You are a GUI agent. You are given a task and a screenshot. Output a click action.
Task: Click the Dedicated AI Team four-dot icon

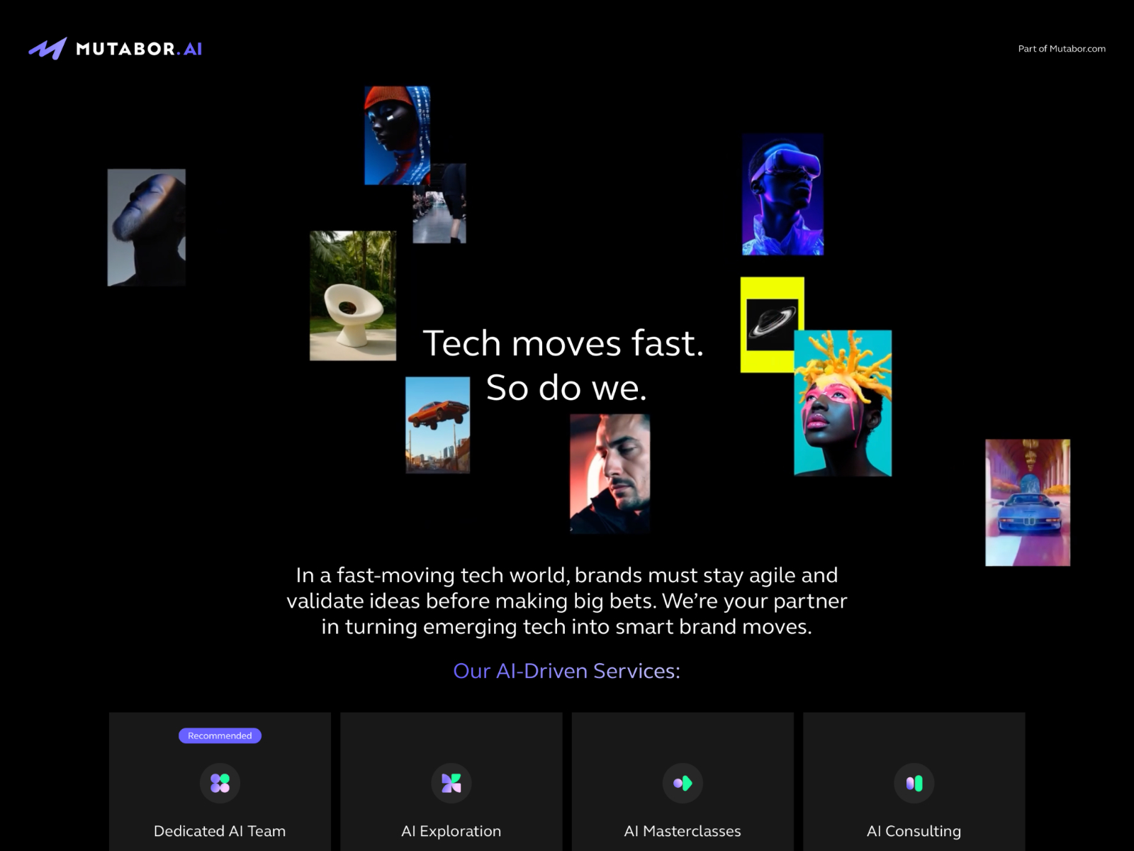(x=220, y=783)
